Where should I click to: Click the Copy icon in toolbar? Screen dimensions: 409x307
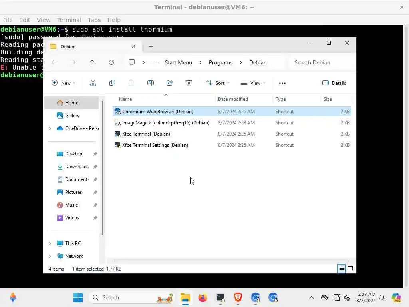[x=112, y=83]
